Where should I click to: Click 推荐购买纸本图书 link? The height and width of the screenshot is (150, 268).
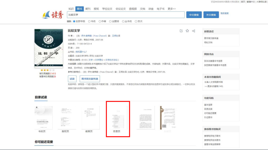[x=212, y=140]
